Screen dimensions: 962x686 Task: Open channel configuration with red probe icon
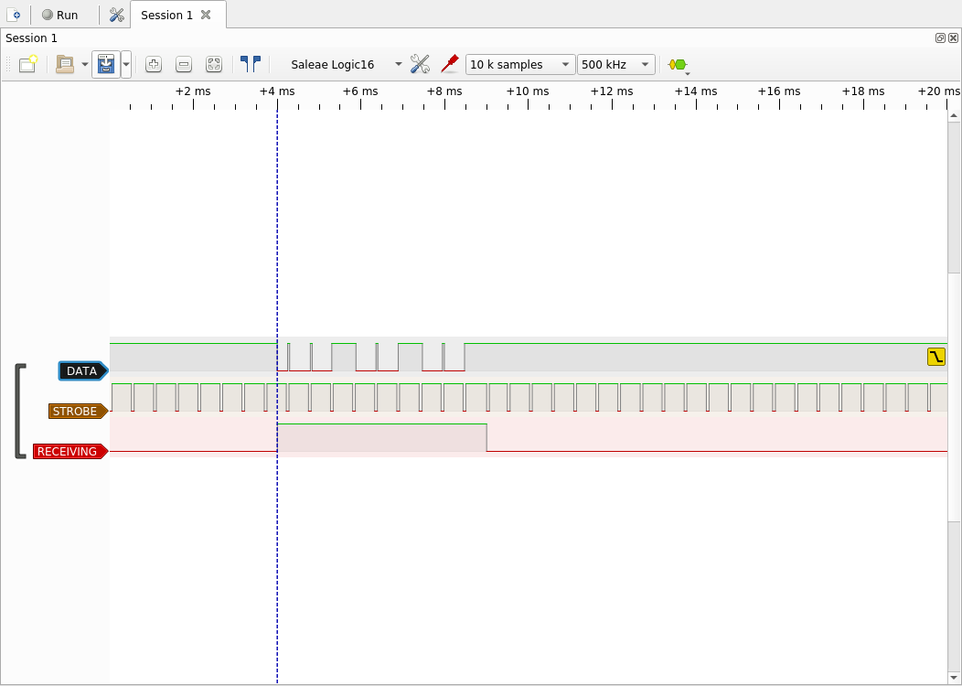click(449, 64)
